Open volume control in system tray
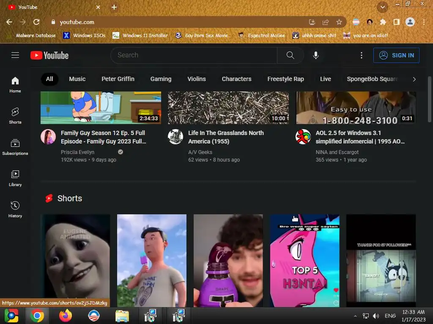 pyautogui.click(x=376, y=316)
